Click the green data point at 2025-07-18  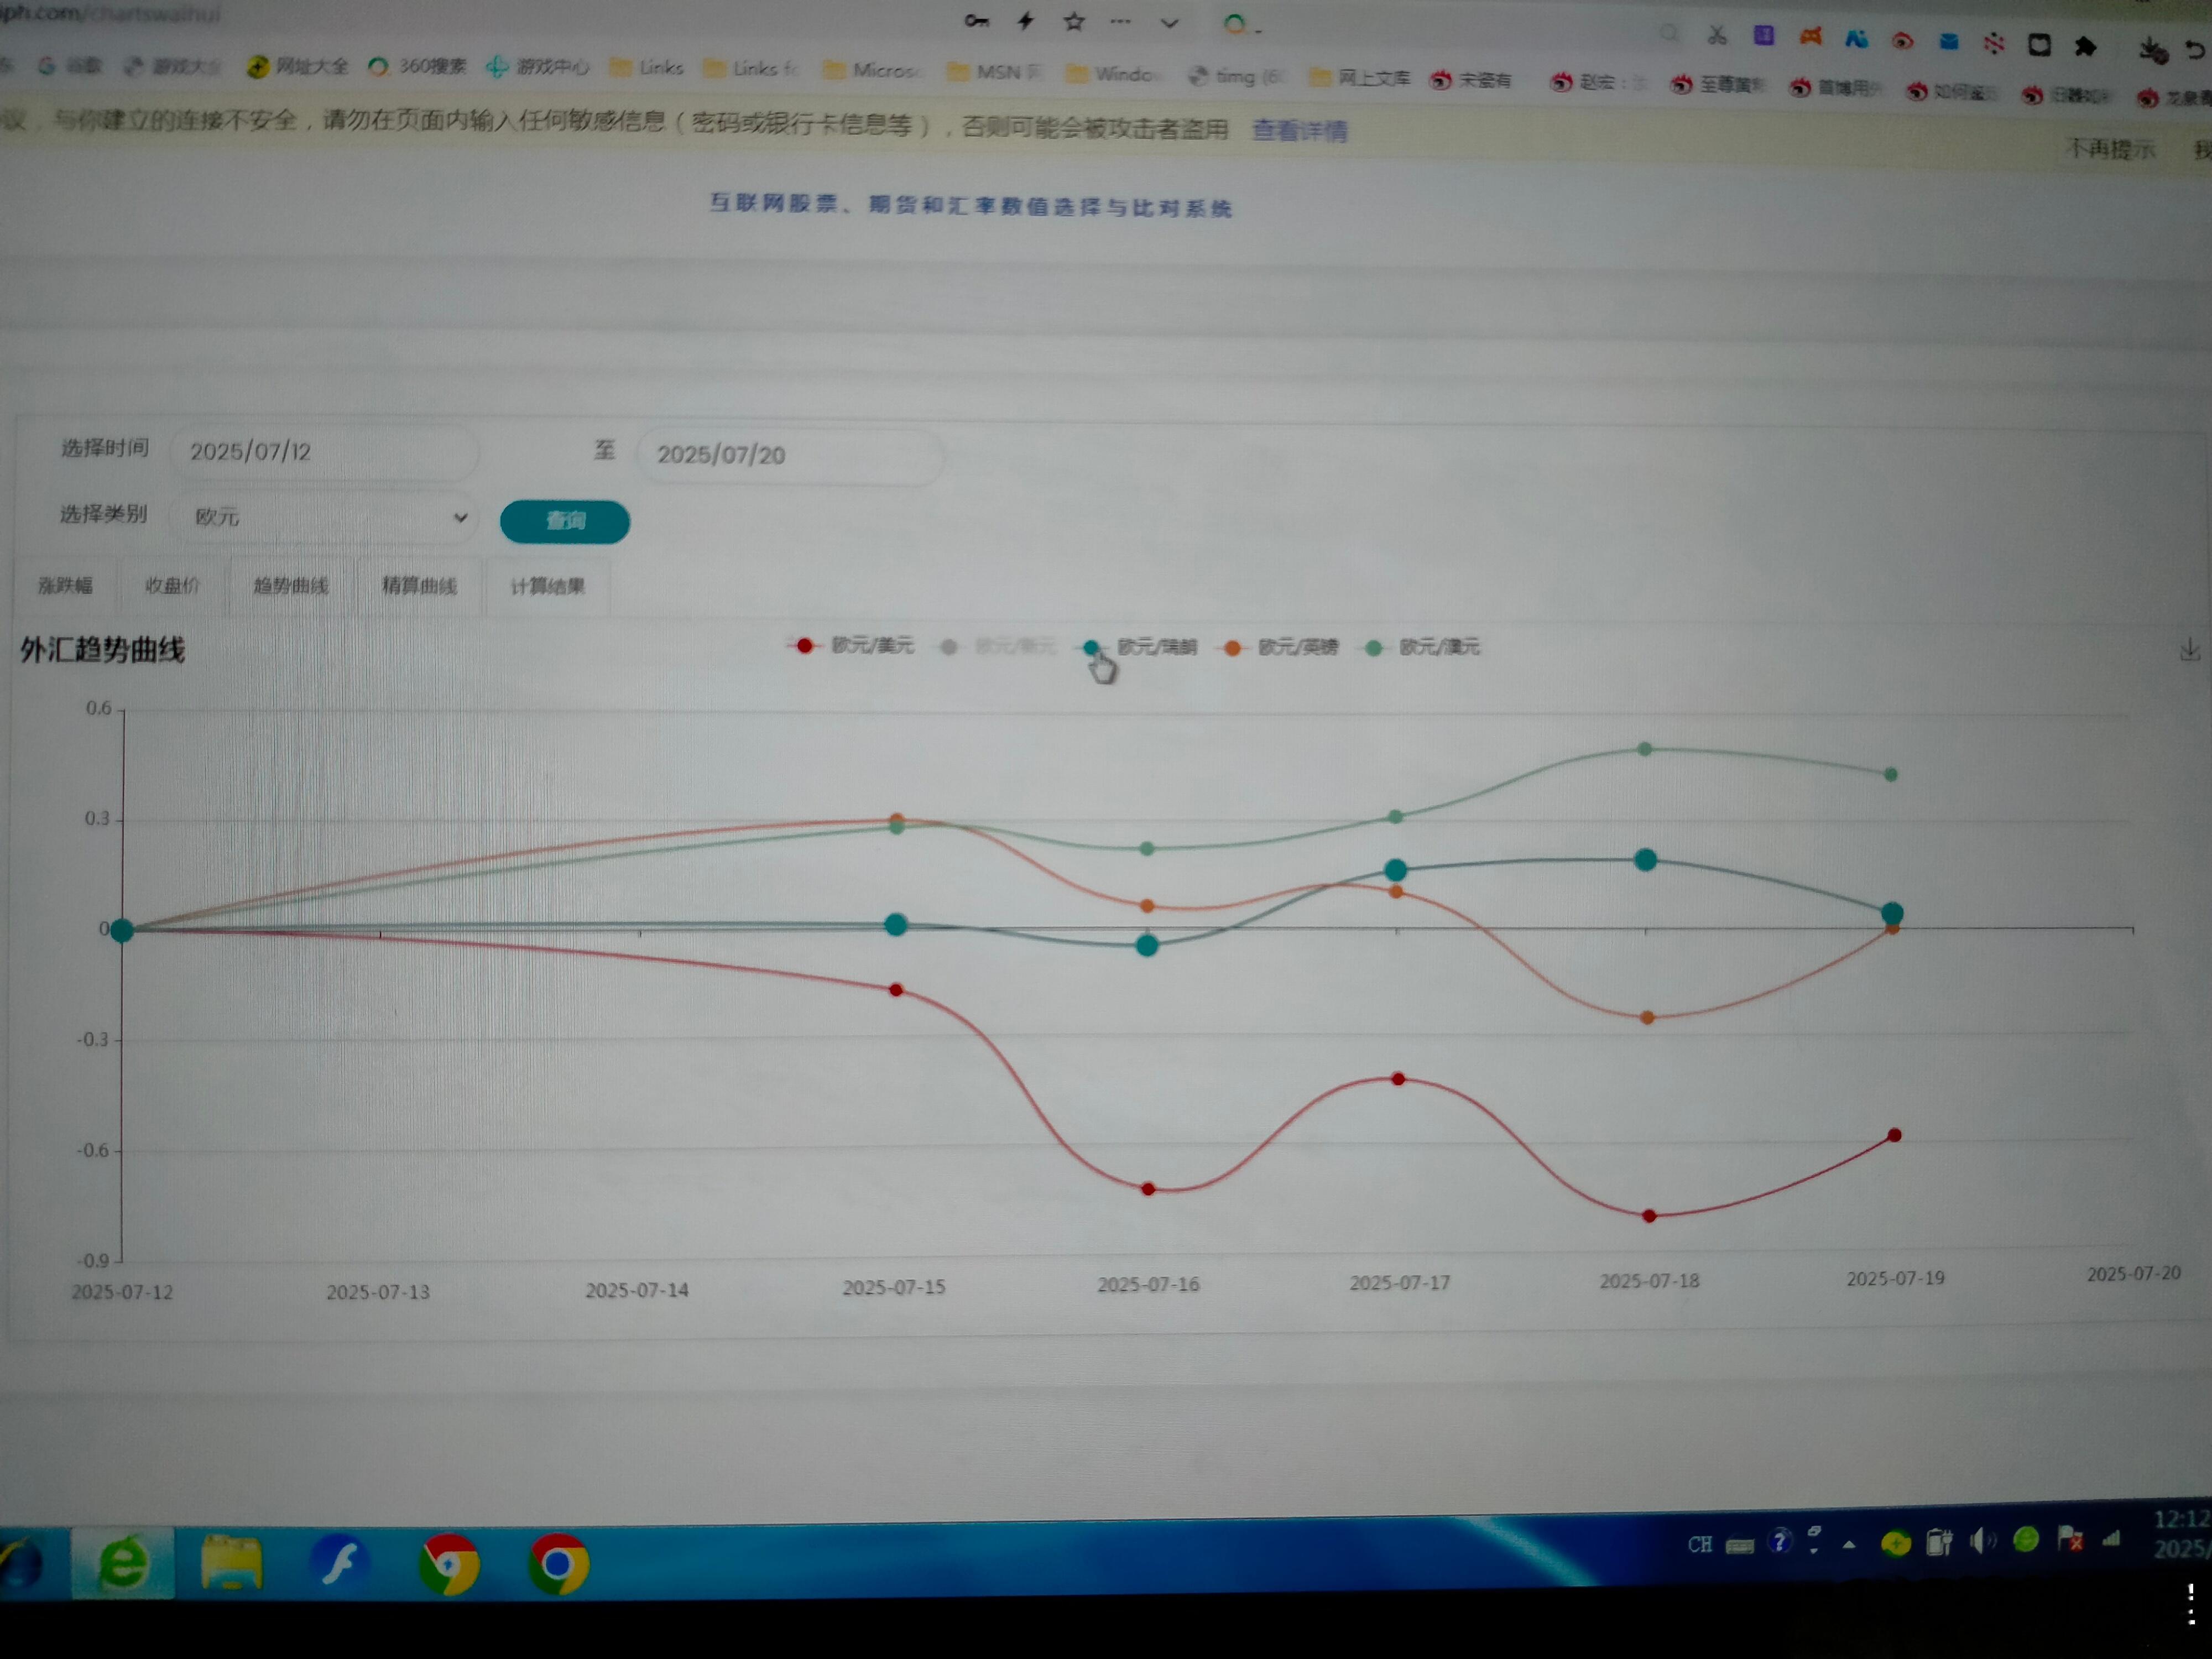1645,748
